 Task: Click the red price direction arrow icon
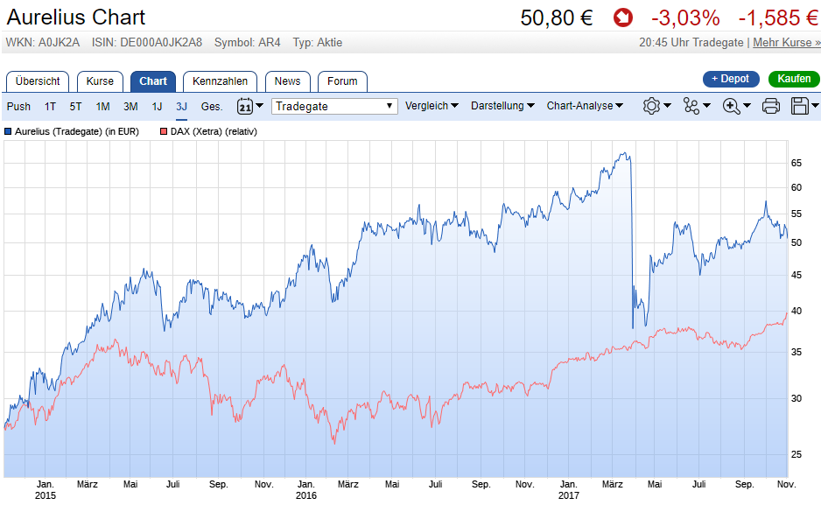(623, 18)
